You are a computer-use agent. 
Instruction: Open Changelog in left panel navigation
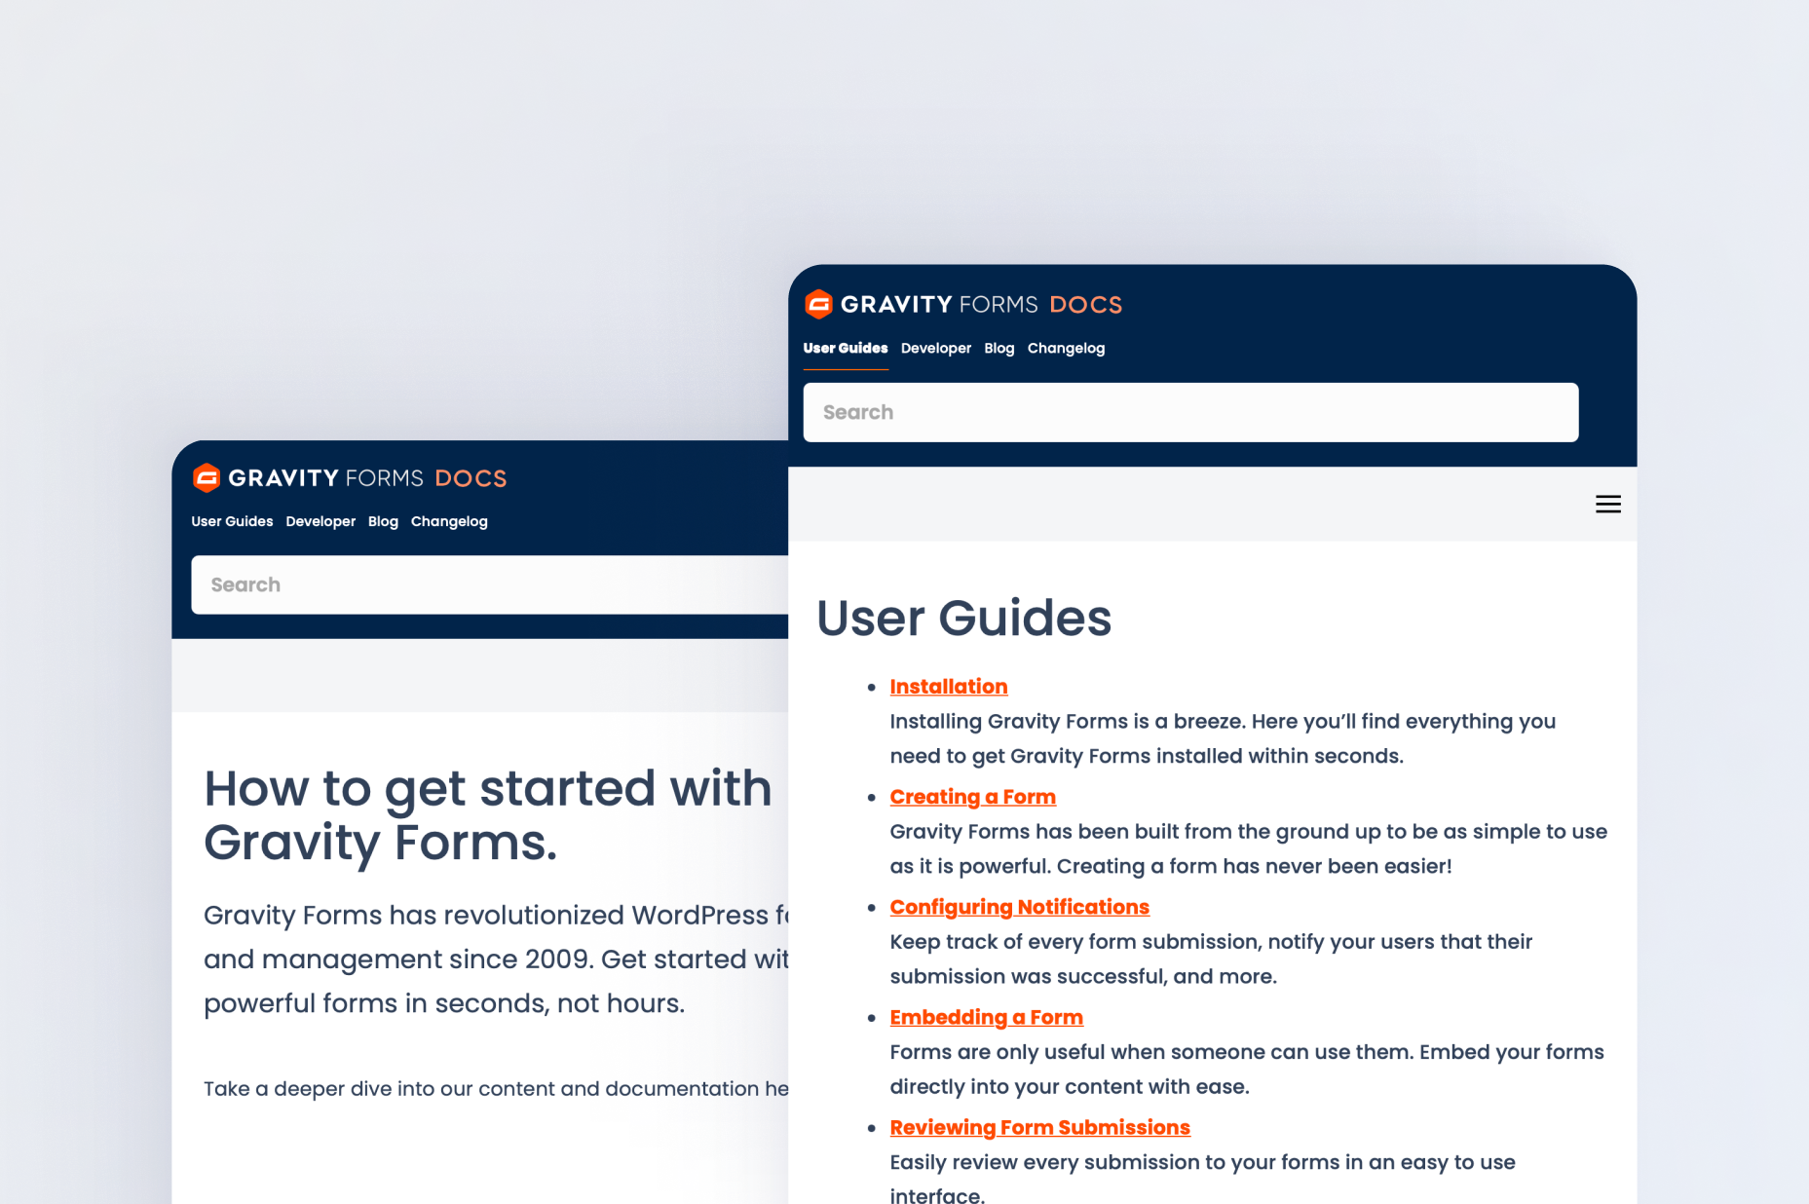(x=449, y=522)
